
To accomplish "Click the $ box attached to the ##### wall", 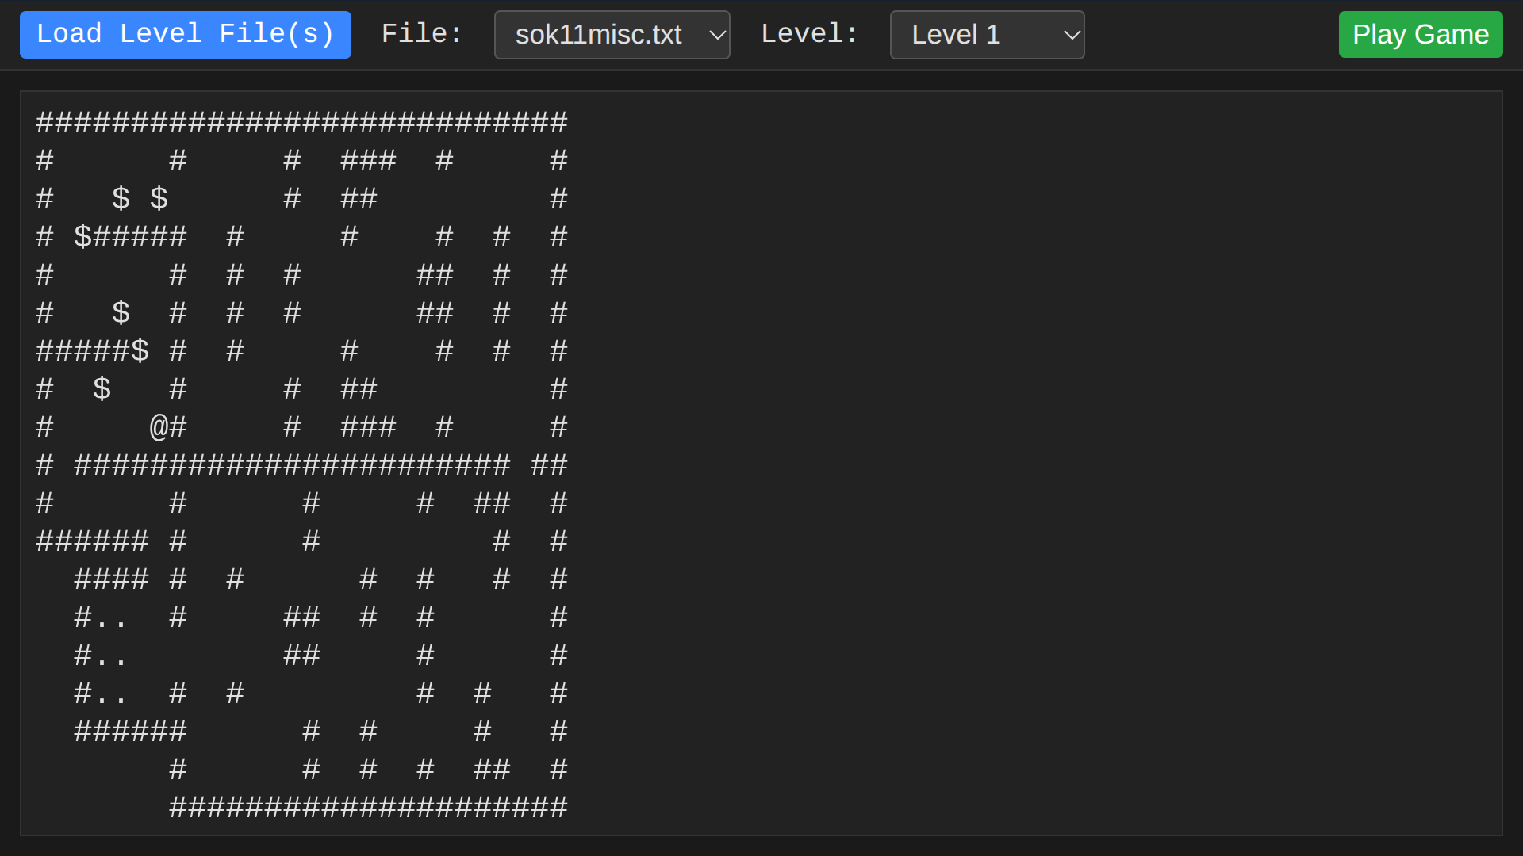I will click(140, 351).
